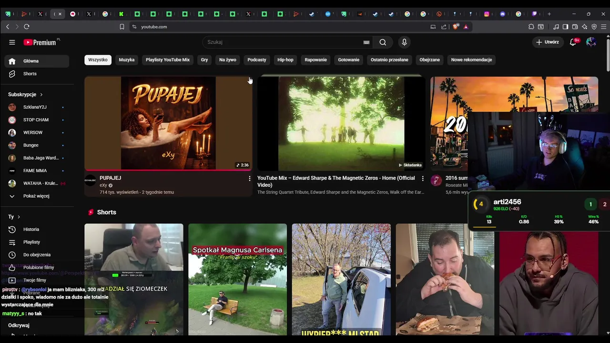This screenshot has height=343, width=610.
Task: Play the PUPAJEJ video thumbnail
Action: pos(168,123)
